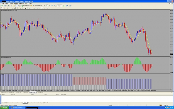
Task: Open the Templates dropdown
Action: point(70,6)
